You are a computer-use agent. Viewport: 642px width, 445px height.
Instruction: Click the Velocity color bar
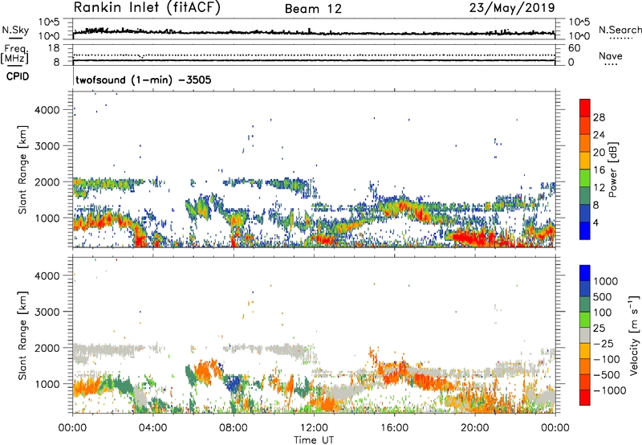(585, 335)
